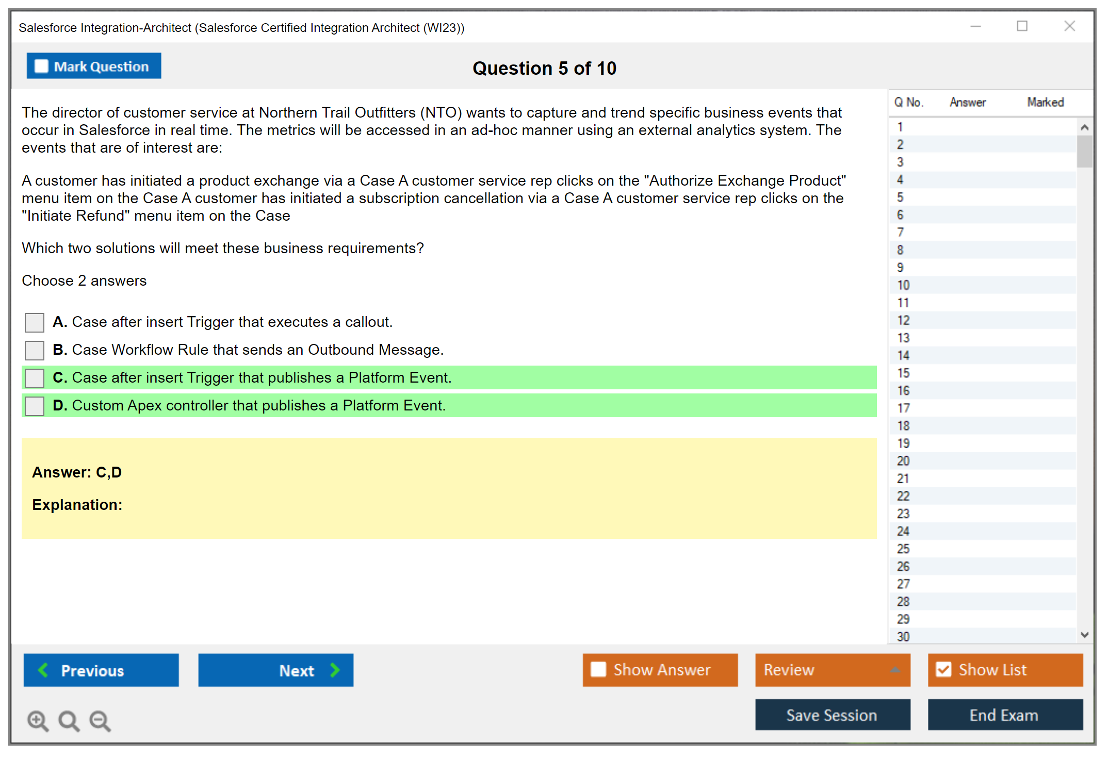The width and height of the screenshot is (1109, 758).
Task: Check answer option A checkbox
Action: (x=35, y=323)
